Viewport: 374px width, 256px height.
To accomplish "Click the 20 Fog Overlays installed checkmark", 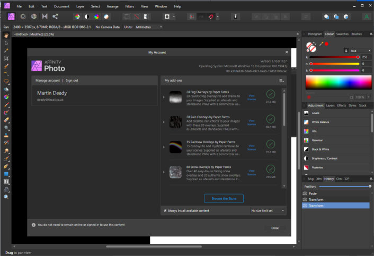I will (x=271, y=94).
